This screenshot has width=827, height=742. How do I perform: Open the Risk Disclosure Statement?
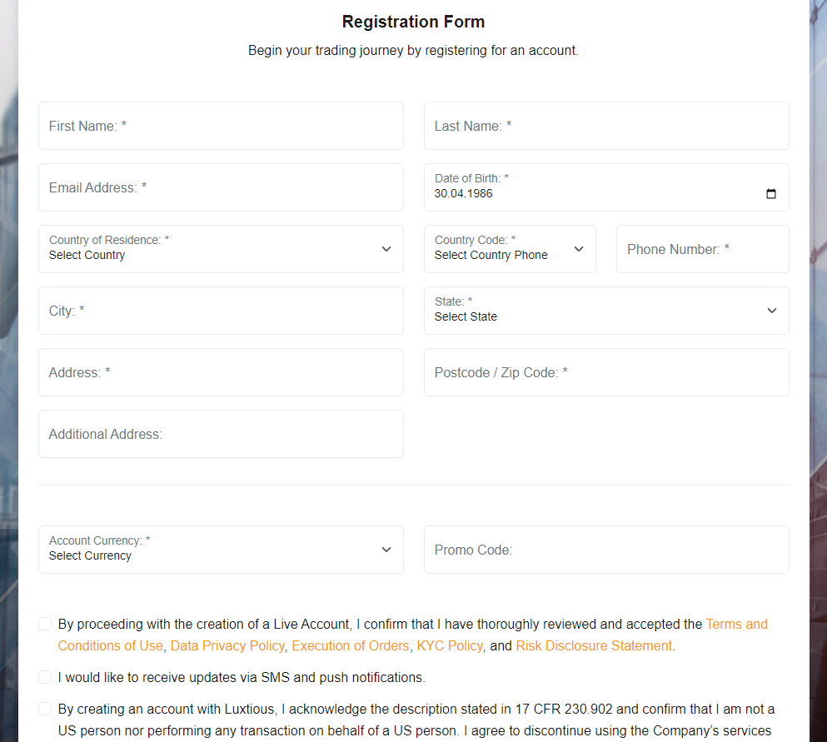pos(593,645)
